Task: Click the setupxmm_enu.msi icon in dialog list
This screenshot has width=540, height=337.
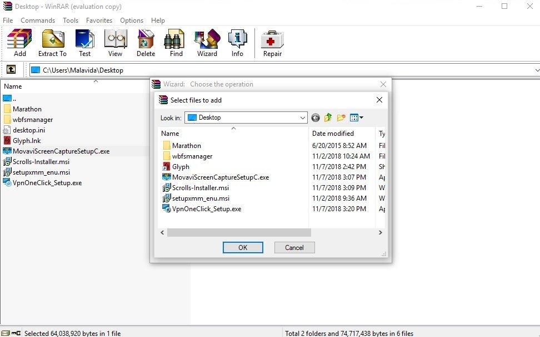Action: pyautogui.click(x=167, y=198)
